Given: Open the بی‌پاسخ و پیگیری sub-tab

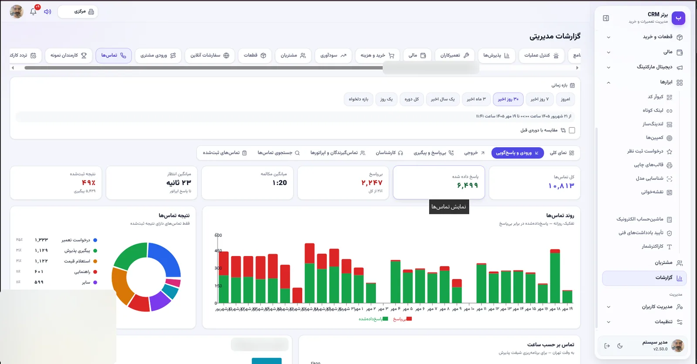Looking at the screenshot, I should (x=433, y=153).
